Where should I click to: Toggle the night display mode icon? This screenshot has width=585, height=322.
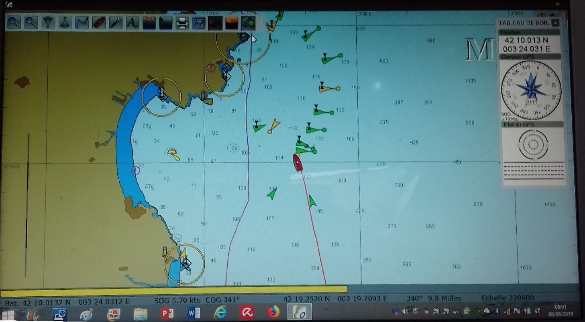coord(215,23)
